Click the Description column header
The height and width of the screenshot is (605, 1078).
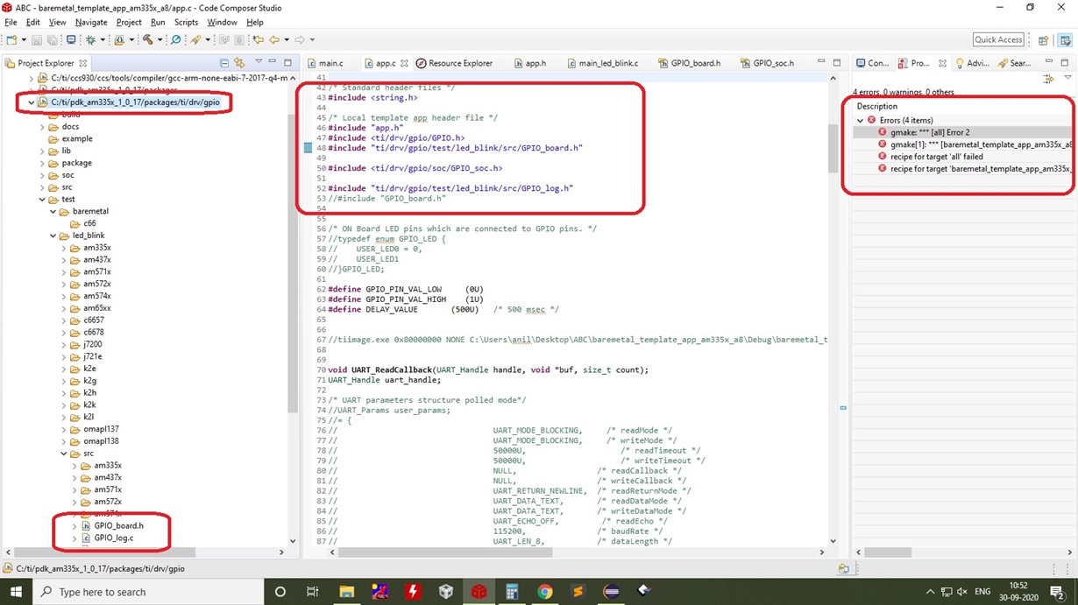877,106
